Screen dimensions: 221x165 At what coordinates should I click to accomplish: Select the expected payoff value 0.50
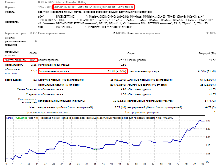123,65
